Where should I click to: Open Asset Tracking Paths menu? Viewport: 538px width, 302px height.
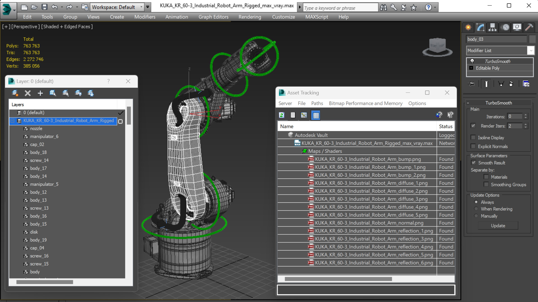[317, 103]
